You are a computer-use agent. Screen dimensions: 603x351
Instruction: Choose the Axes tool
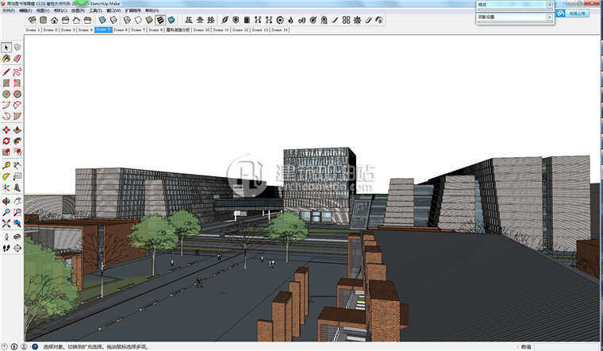6,188
